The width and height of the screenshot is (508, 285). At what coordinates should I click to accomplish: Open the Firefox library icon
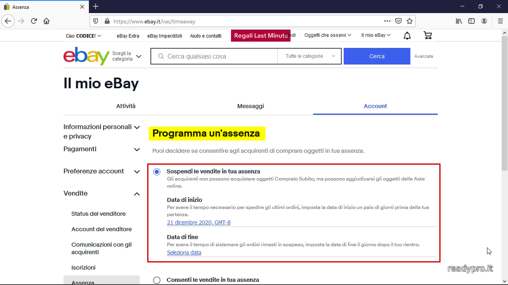pyautogui.click(x=459, y=21)
